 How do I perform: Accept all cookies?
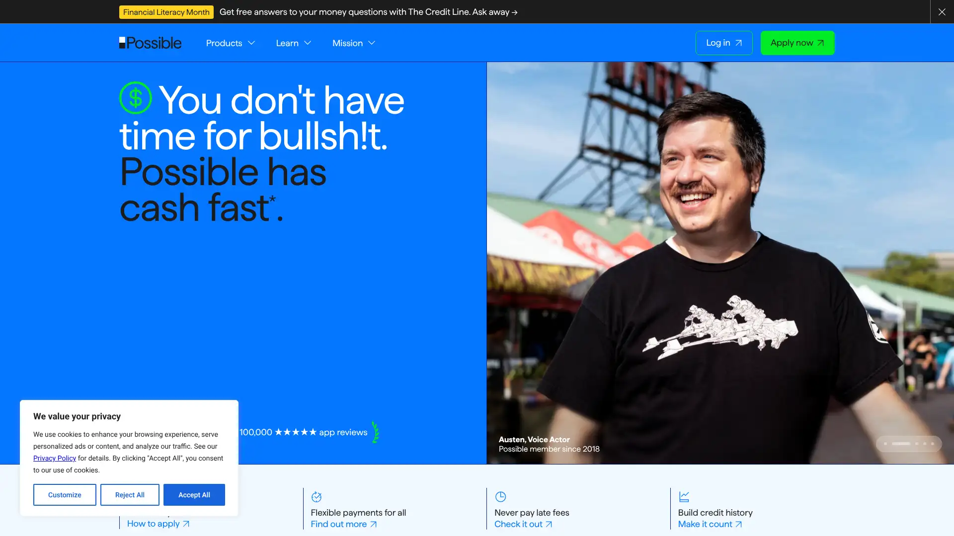click(x=194, y=495)
